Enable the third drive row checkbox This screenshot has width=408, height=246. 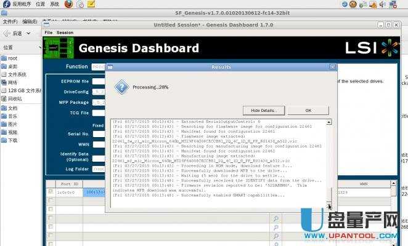[x=51, y=209]
